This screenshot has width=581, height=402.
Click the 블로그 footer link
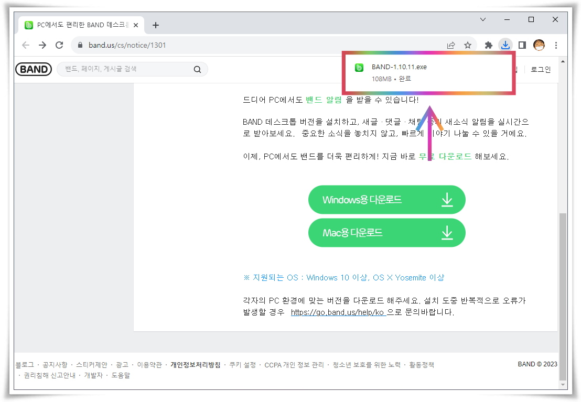click(x=25, y=365)
